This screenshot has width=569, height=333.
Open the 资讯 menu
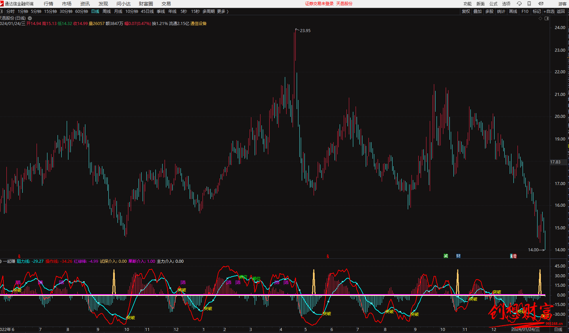coord(85,4)
